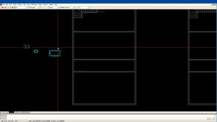Toggle ORTHO mode in the status bar

pos(38,121)
